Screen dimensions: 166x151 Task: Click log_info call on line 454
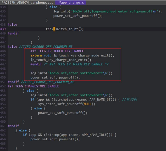[x=71, y=95]
